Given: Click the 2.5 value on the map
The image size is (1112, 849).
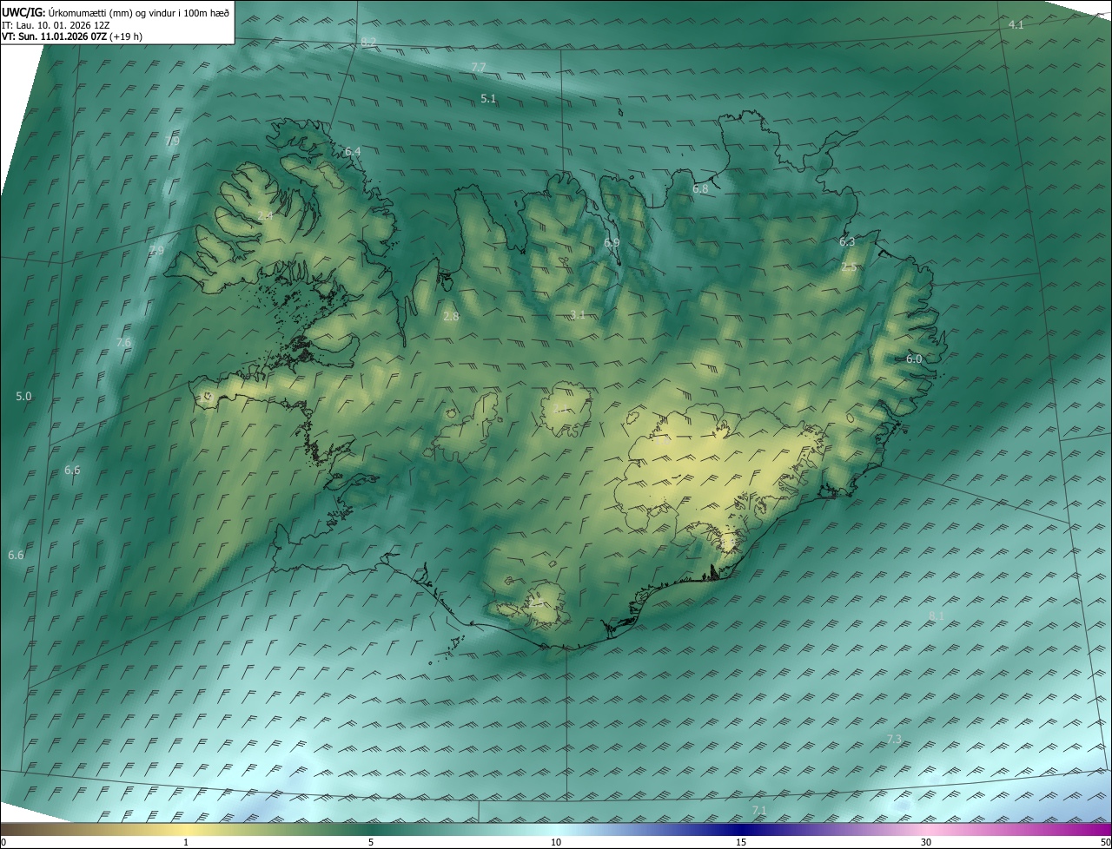Looking at the screenshot, I should 849,267.
